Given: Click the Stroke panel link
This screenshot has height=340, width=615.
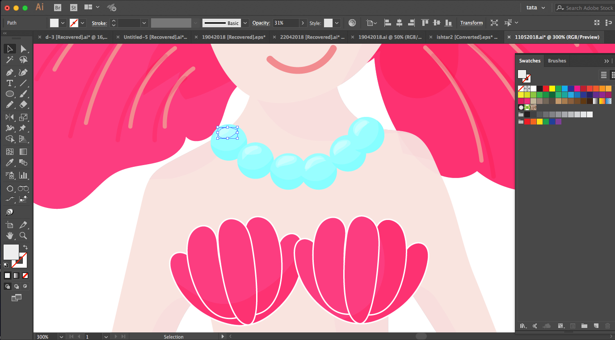Looking at the screenshot, I should tap(99, 23).
